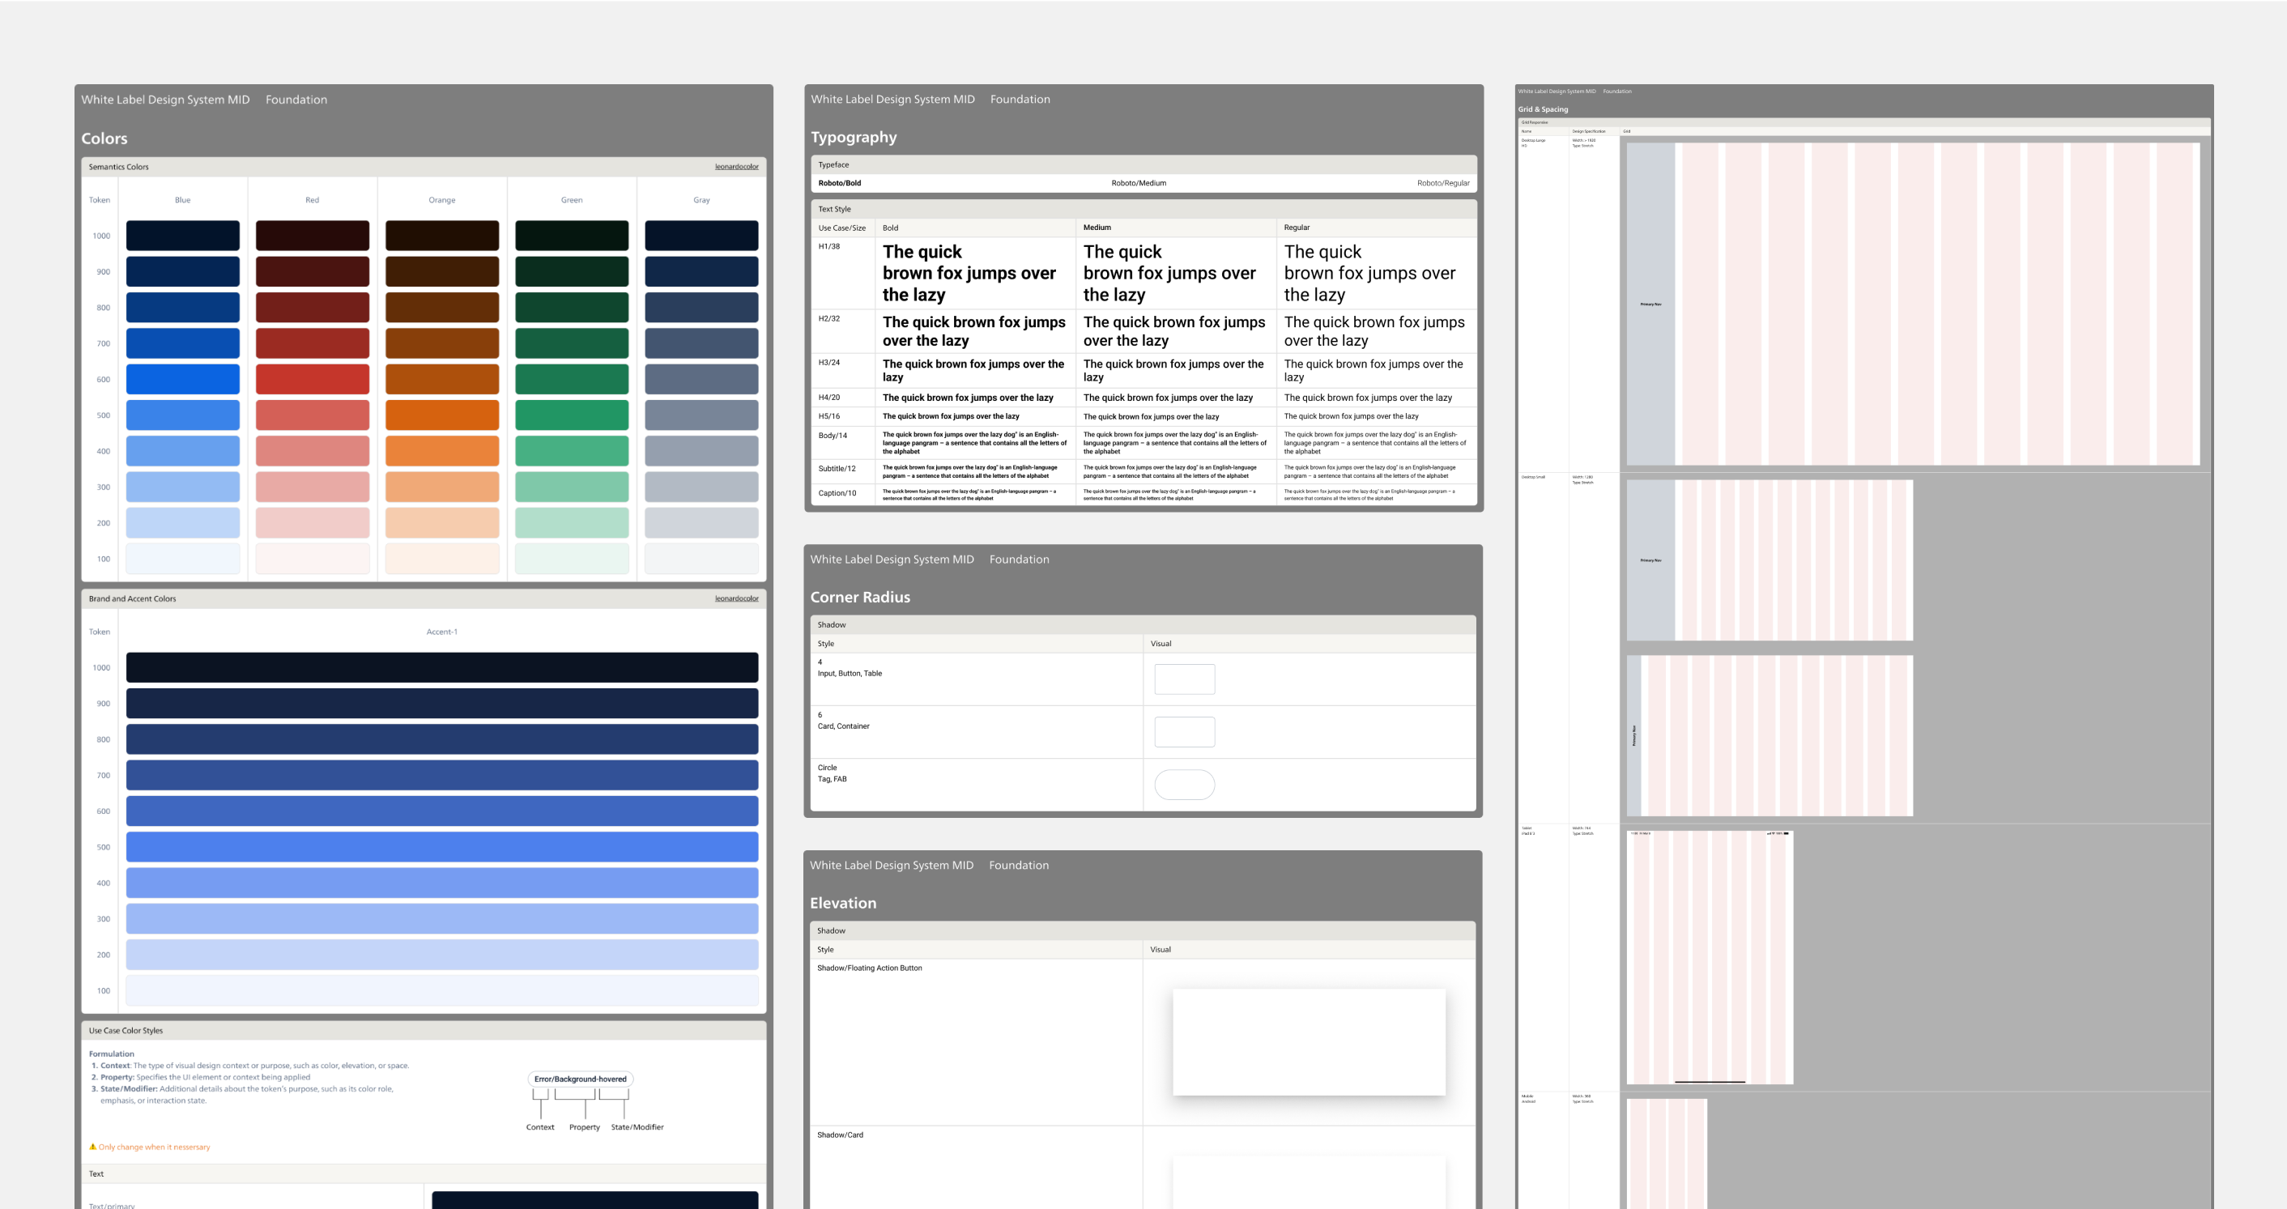Click the 'Only change when it necessary' note

click(155, 1147)
